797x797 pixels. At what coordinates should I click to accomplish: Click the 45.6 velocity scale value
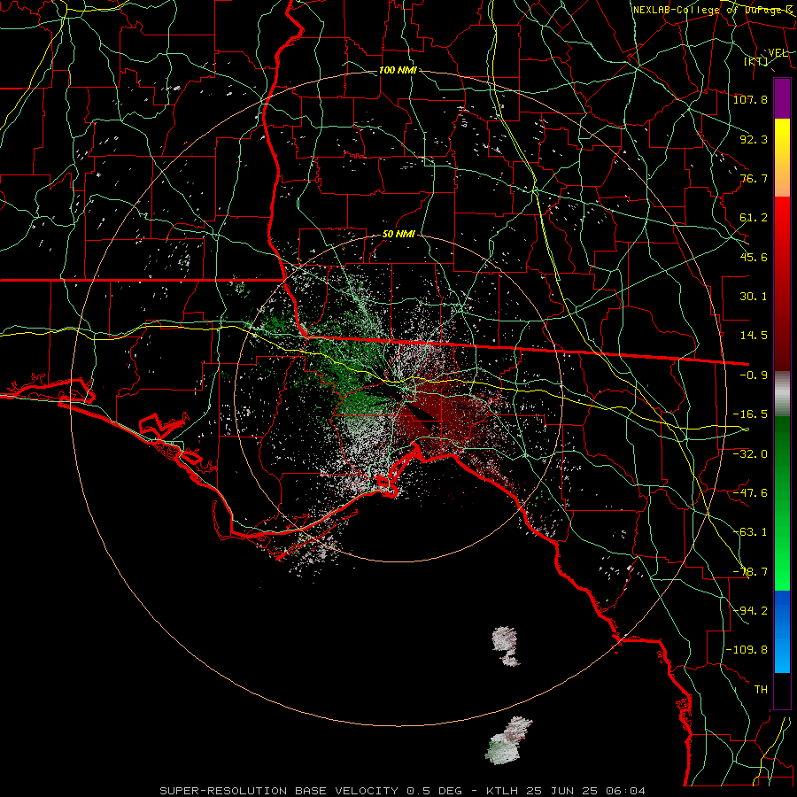coord(754,257)
